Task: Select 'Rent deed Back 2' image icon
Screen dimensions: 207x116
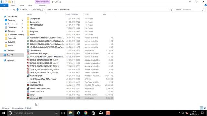Action: (x=28, y=92)
